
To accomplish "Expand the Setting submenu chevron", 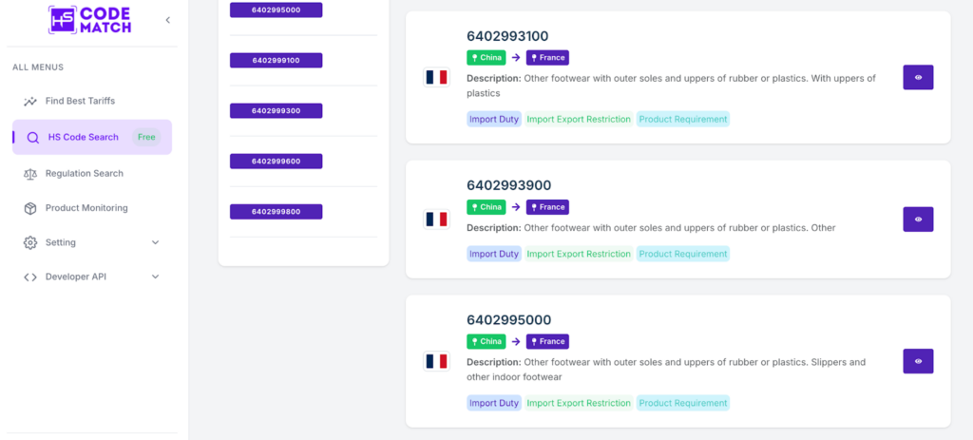I will pyautogui.click(x=156, y=242).
